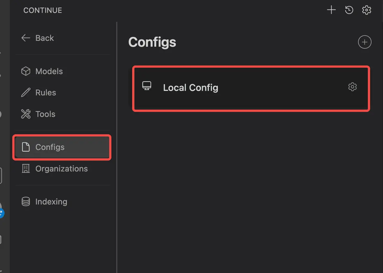Select the Local Config entry
Viewport: 383px width, 273px height.
pyautogui.click(x=191, y=88)
